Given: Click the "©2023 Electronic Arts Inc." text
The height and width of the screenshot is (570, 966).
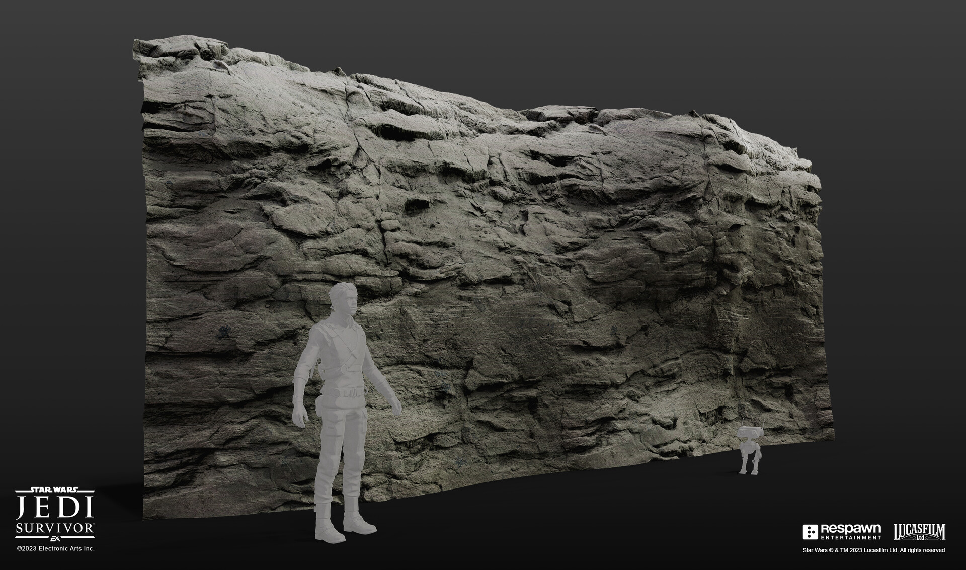Looking at the screenshot, I should [x=55, y=548].
